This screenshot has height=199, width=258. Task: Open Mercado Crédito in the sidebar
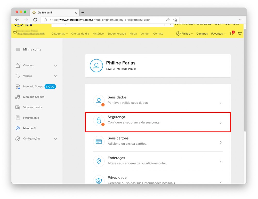[34, 97]
